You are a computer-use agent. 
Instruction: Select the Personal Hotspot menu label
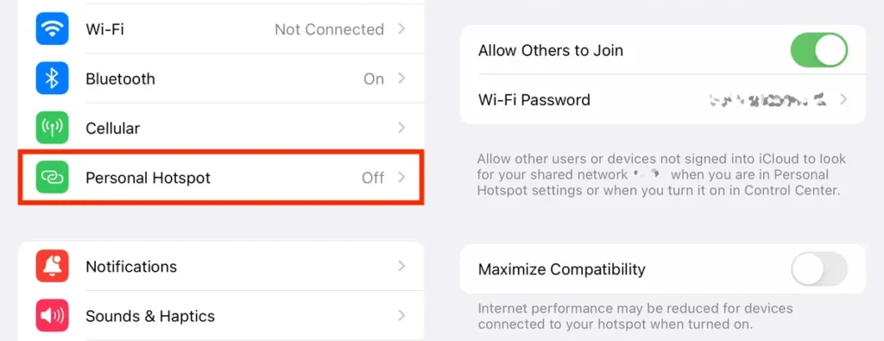click(x=148, y=178)
